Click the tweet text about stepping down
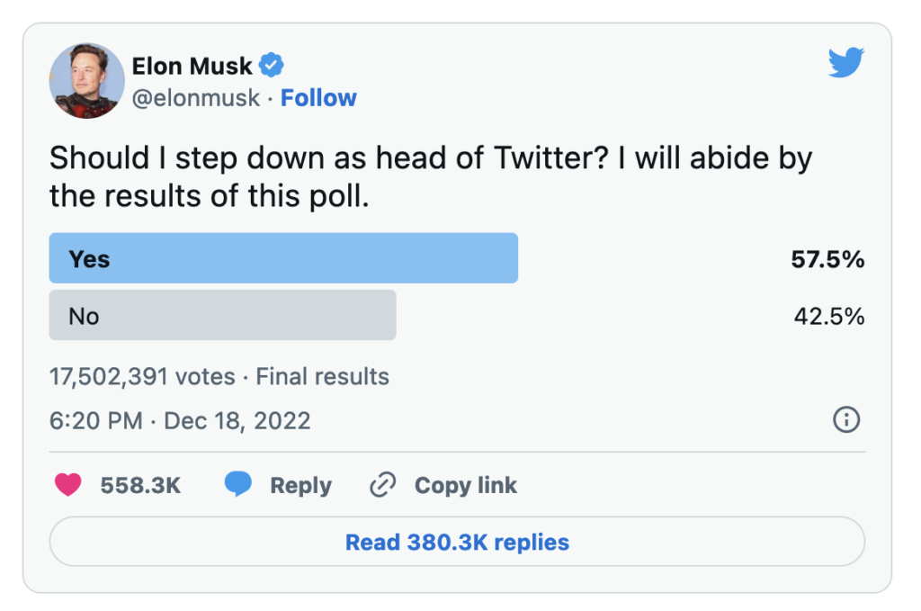This screenshot has width=921, height=611. point(431,176)
